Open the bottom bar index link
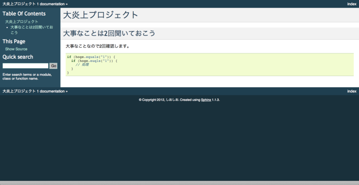Image resolution: width=359 pixels, height=185 pixels. pyautogui.click(x=352, y=91)
